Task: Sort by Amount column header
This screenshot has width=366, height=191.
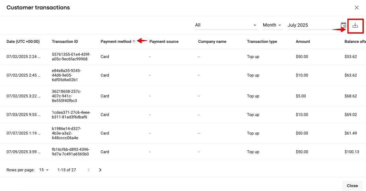Action: tap(303, 42)
